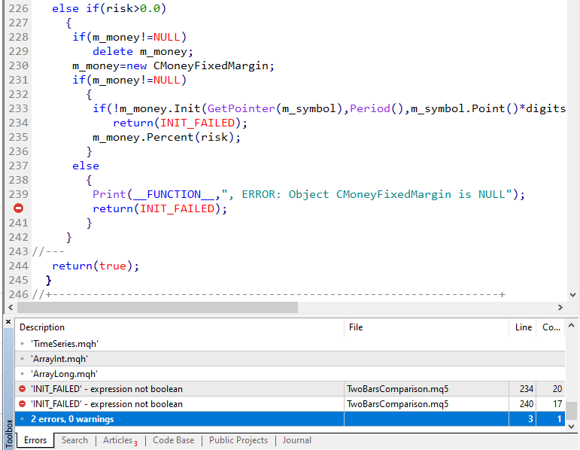Image resolution: width=580 pixels, height=450 pixels.
Task: Select the INIT_FAILED error on line 234
Action: point(107,389)
